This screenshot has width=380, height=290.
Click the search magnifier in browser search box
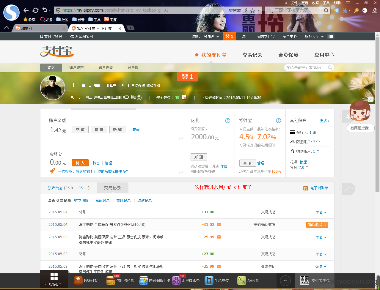[326, 10]
